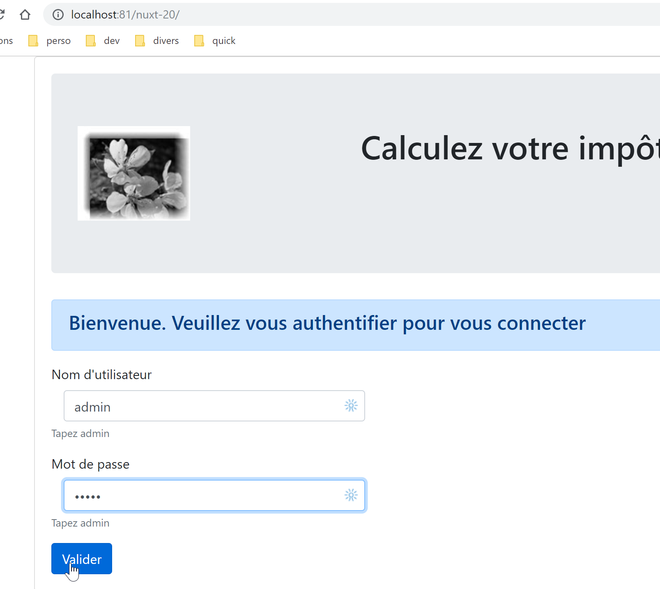Click the 'Nom d'utilisateur' label
The width and height of the screenshot is (660, 589).
[x=101, y=375]
